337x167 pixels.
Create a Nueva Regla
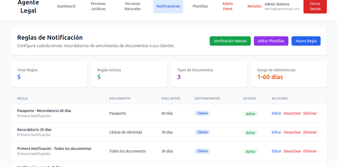(306, 41)
